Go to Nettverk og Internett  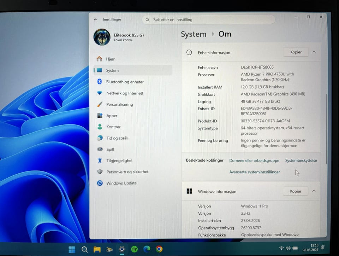(x=133, y=93)
